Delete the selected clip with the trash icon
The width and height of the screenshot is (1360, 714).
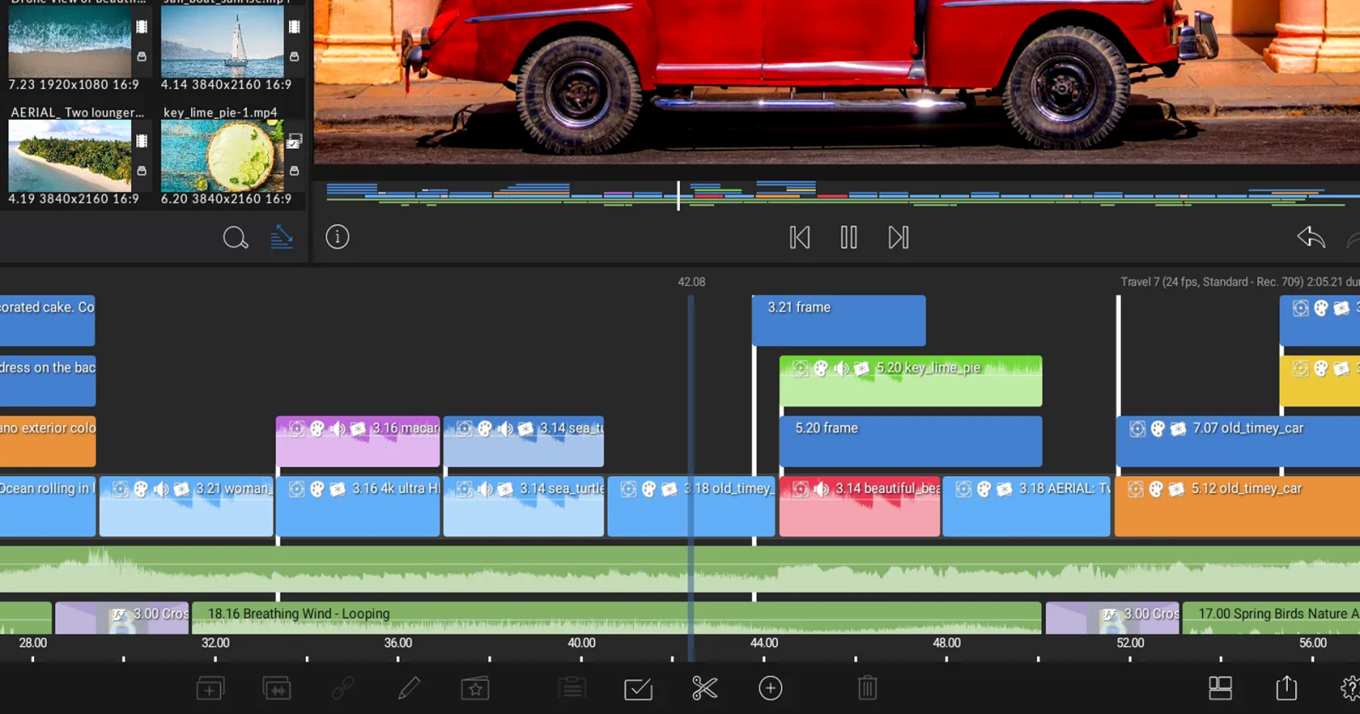866,688
